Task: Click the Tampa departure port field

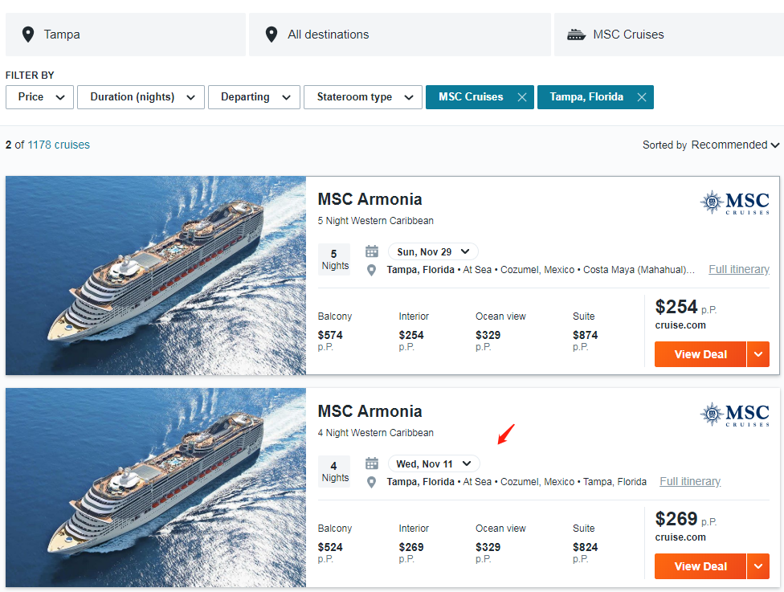Action: click(x=125, y=35)
